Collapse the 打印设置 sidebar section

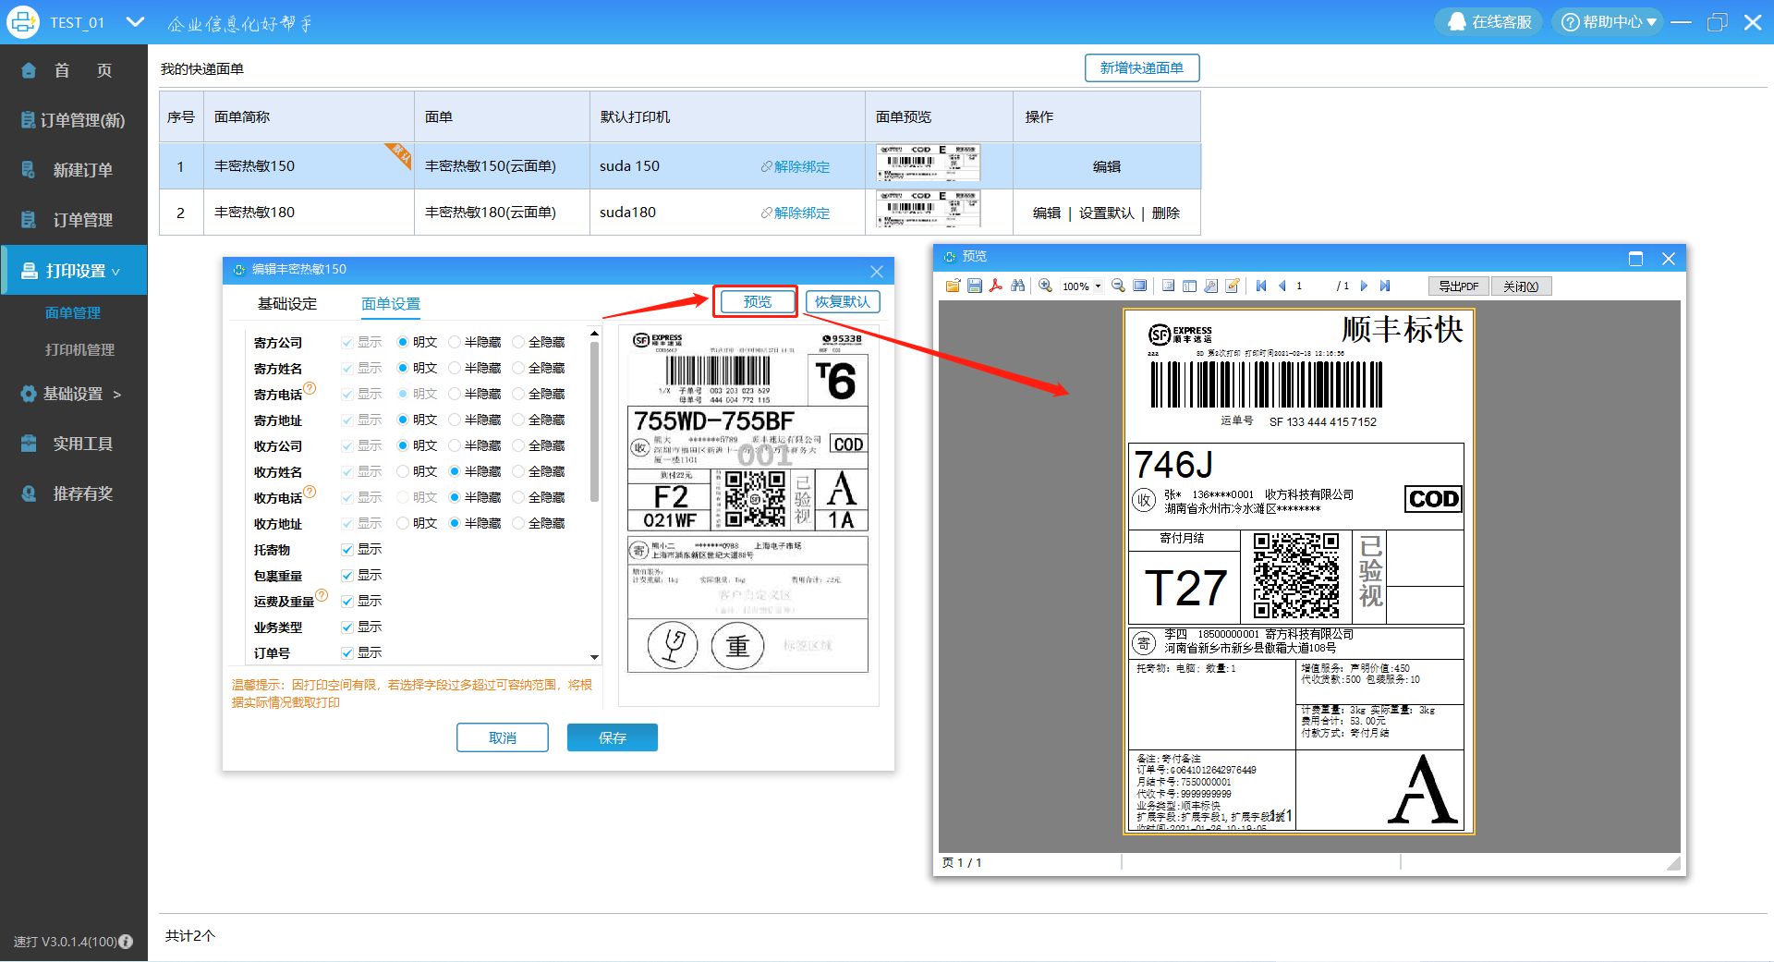pos(74,271)
